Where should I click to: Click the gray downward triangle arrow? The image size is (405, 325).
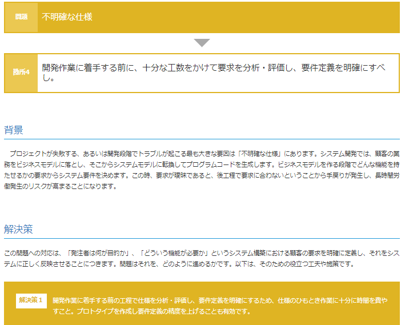click(202, 43)
